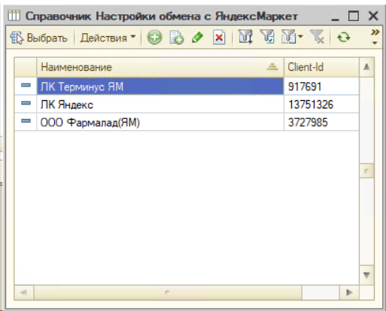Image resolution: width=386 pixels, height=311 pixels.
Task: Click the Выбрать button
Action: (38, 38)
